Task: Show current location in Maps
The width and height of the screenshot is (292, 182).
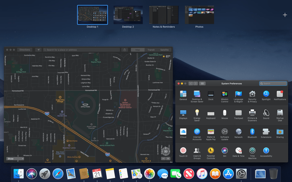Action: tap(38, 50)
